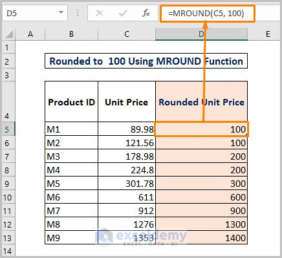This screenshot has height=258, width=282.
Task: Select rounded price cell 100 in M2 row
Action: tap(201, 142)
